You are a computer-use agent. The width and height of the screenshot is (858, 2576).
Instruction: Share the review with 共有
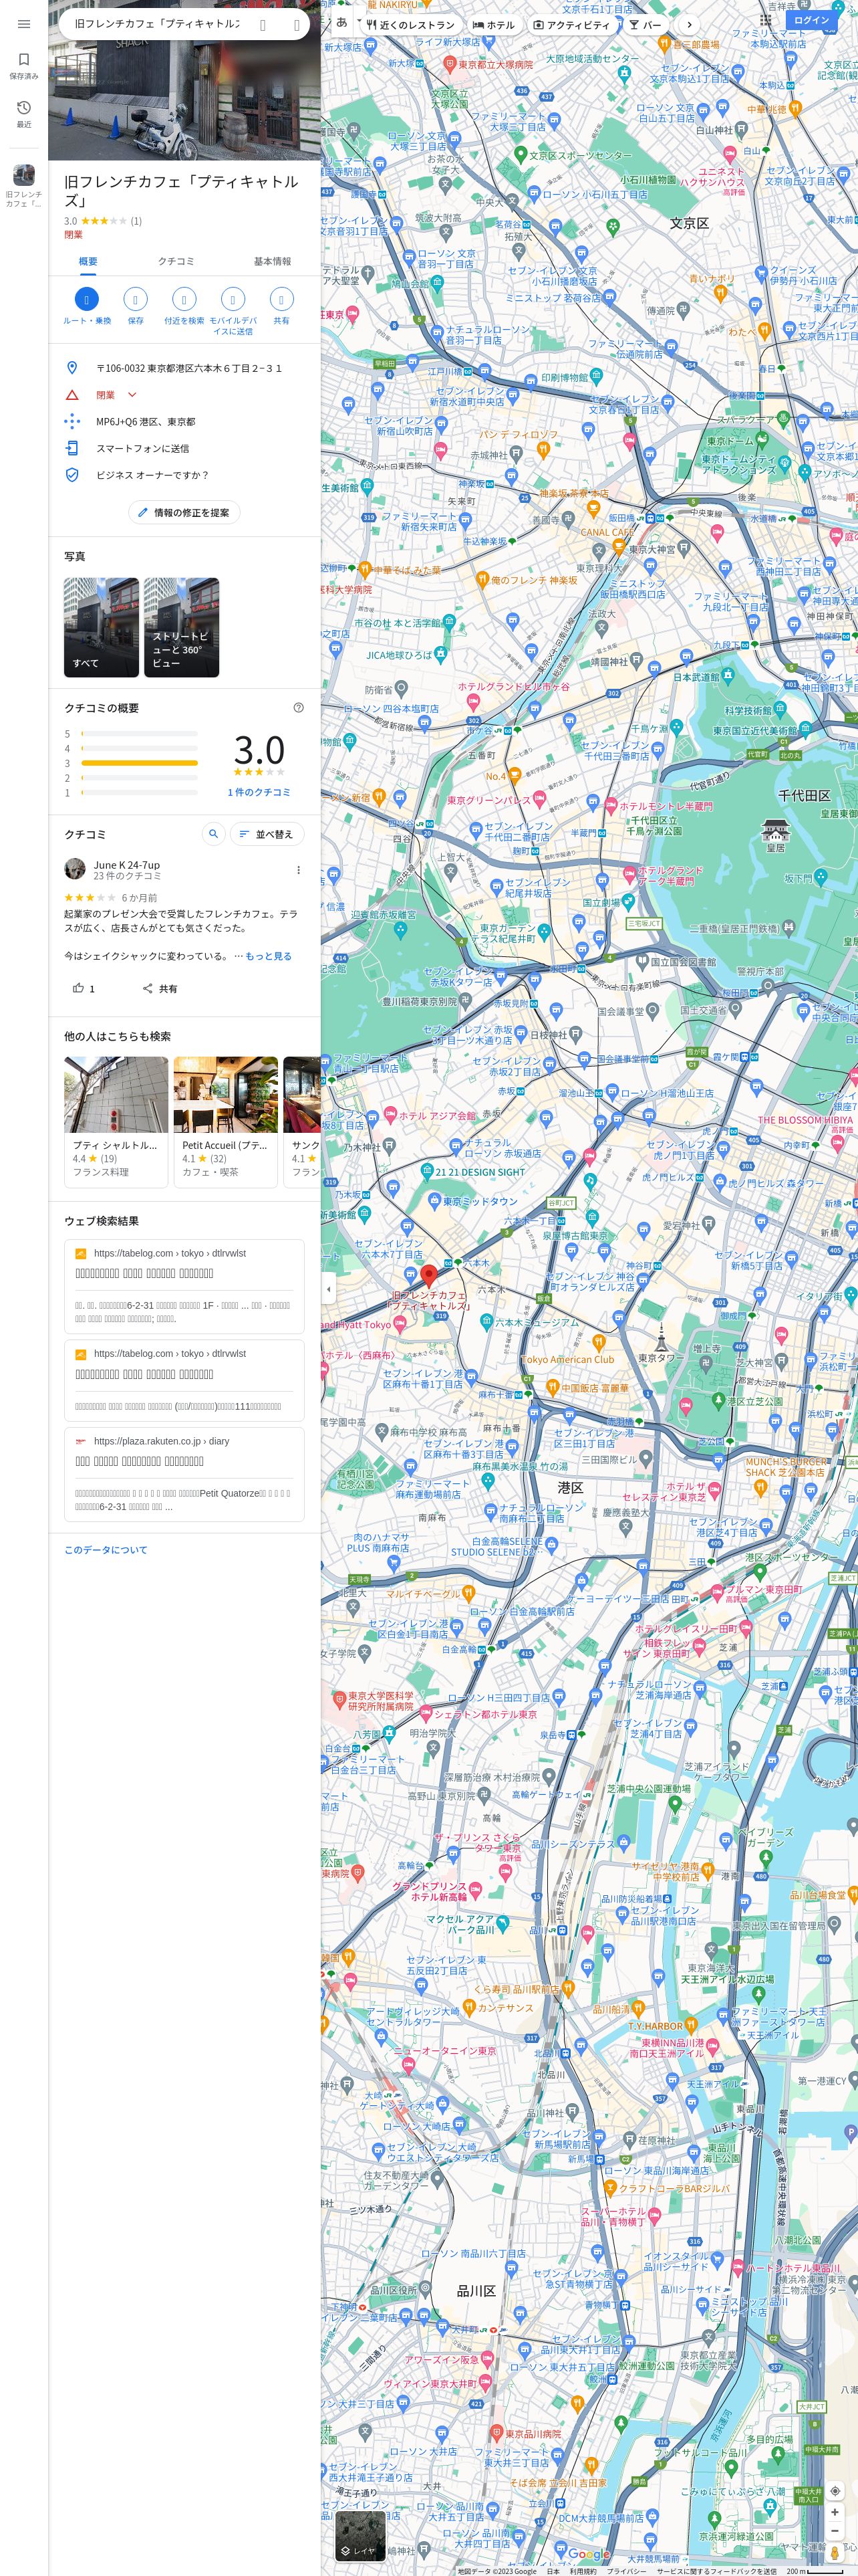point(160,988)
